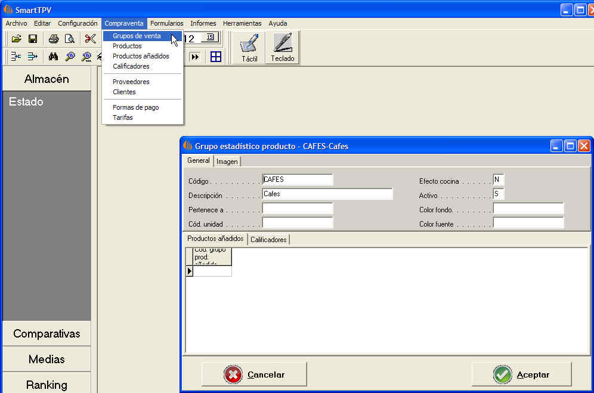
Task: Click the first record navigation icon with left arrow
Action: (16, 57)
